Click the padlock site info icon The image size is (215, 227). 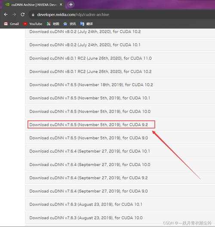pos(33,15)
